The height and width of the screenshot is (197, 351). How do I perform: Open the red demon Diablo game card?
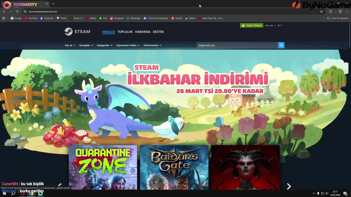pyautogui.click(x=245, y=167)
